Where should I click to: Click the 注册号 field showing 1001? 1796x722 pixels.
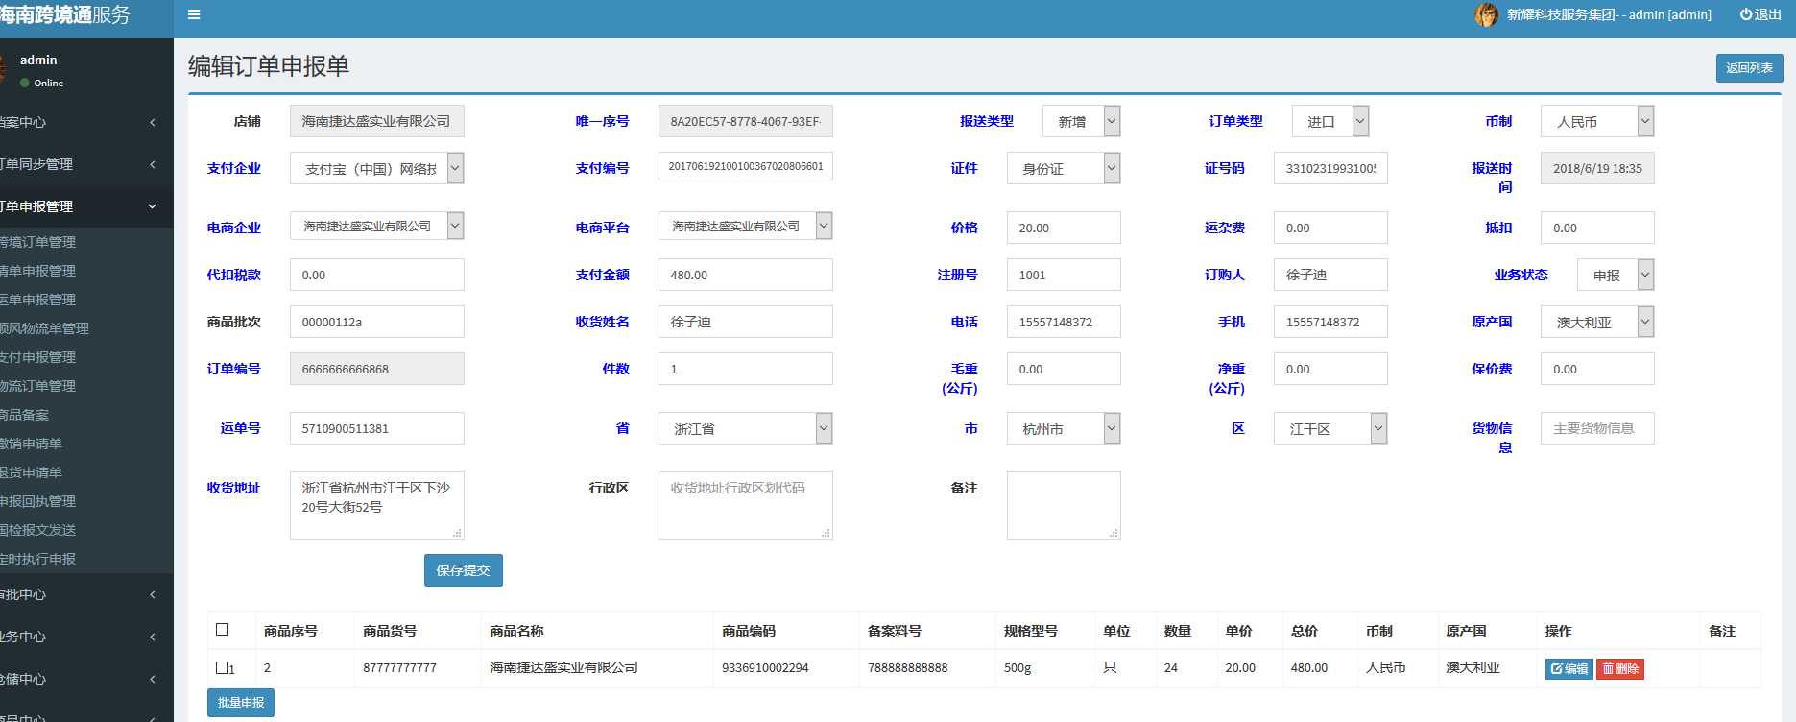[1064, 275]
